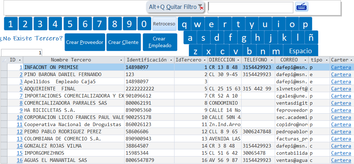Tap letter key g
354x164 pixels.
pos(244,38)
